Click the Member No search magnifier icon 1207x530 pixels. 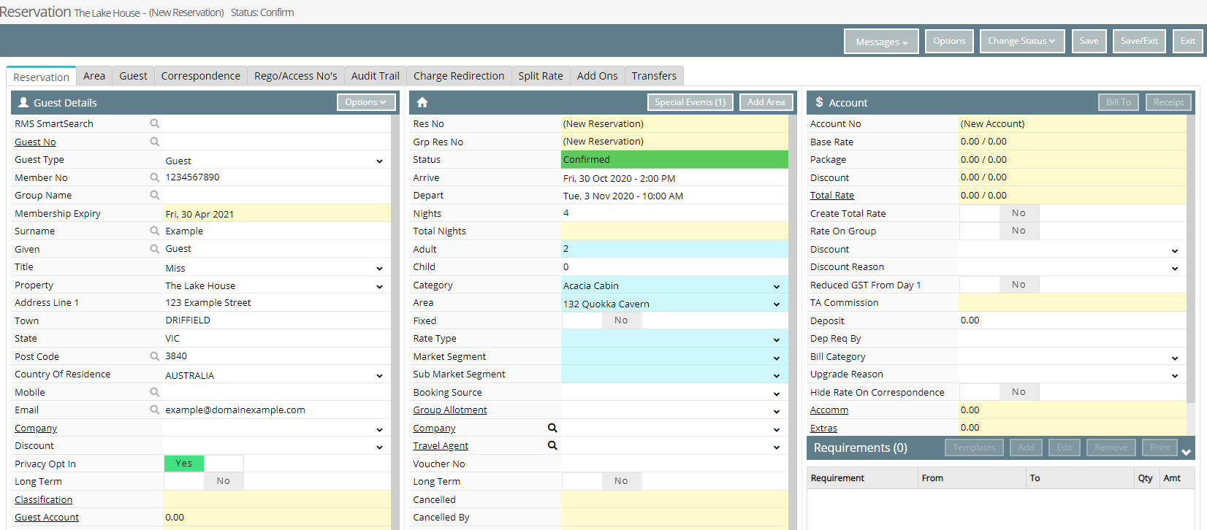pos(155,177)
